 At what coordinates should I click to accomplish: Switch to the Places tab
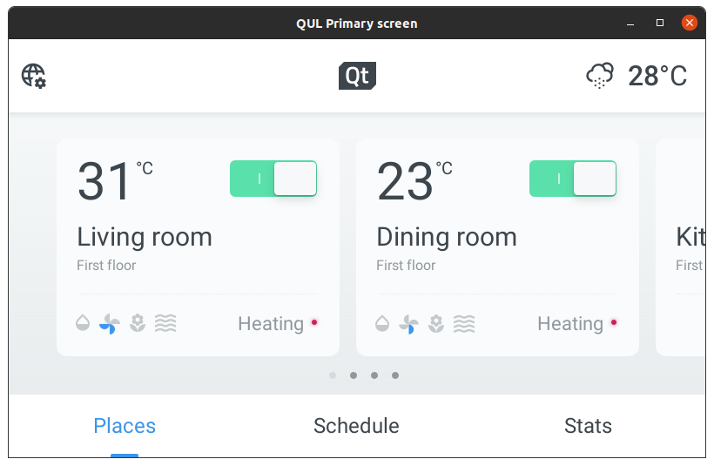[x=125, y=426]
